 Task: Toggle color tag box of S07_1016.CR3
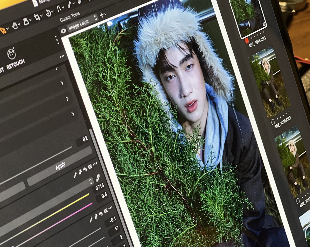click(x=272, y=122)
